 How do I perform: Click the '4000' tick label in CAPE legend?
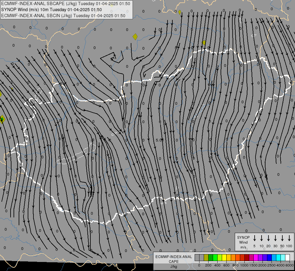[281, 265]
